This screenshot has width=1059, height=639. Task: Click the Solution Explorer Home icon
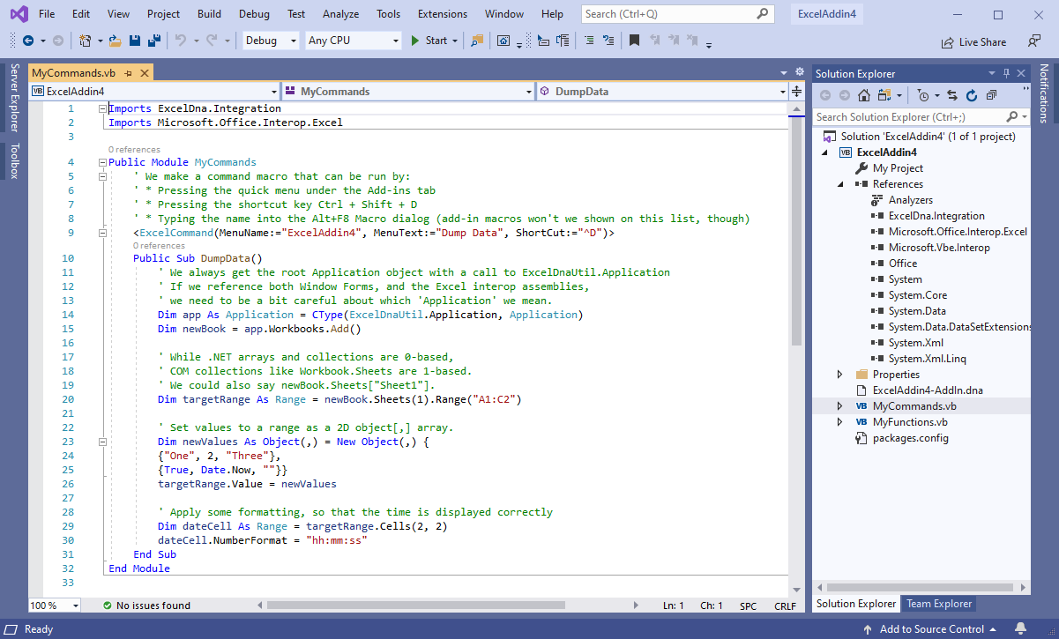coord(864,95)
